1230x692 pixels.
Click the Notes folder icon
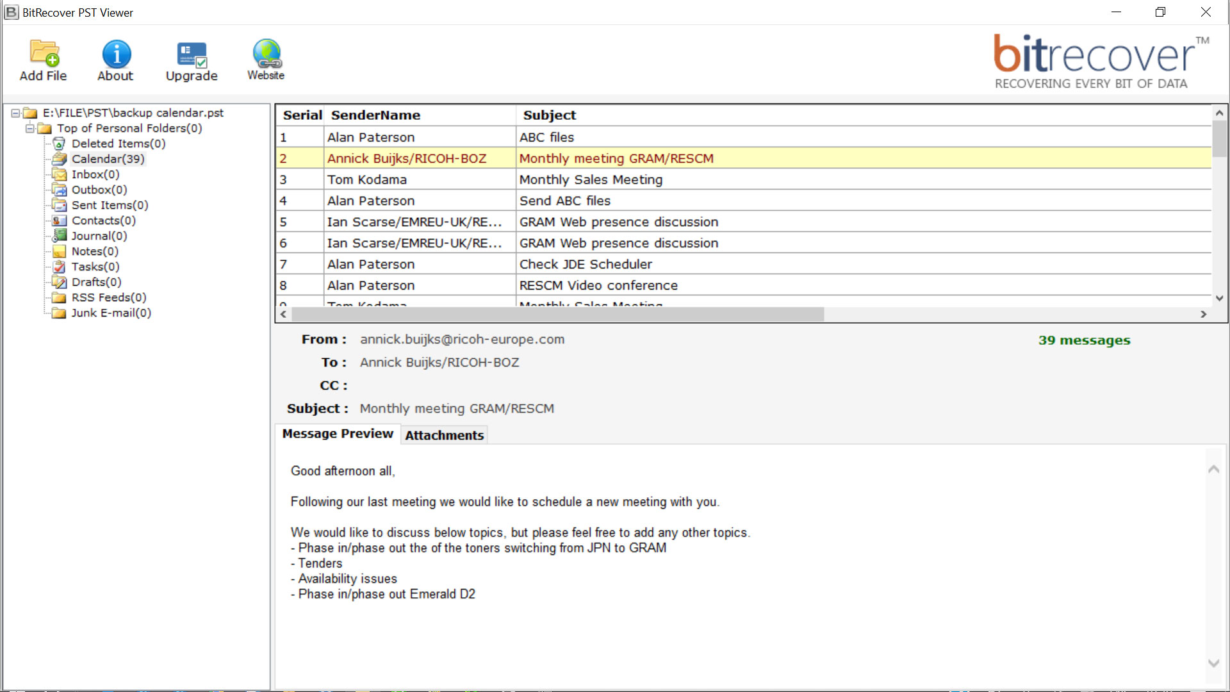pos(59,251)
